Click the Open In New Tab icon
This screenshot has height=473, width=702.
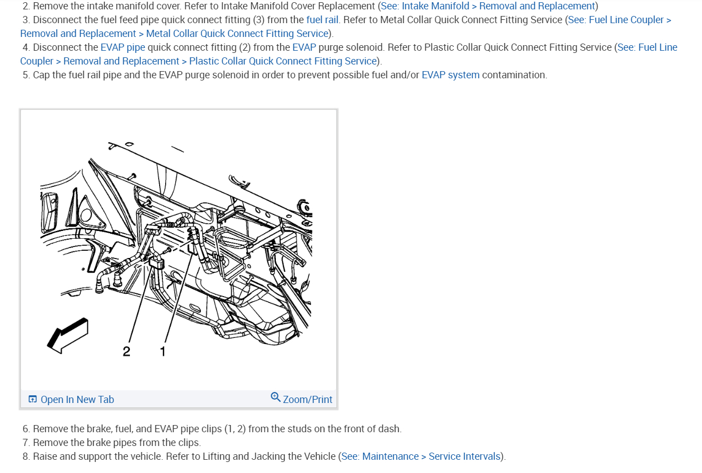point(32,399)
